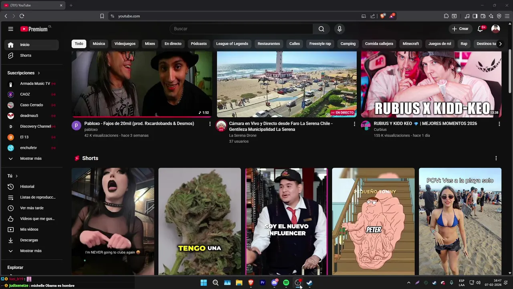Open Brave Rewards triangle icon
This screenshot has height=289, width=513.
[x=392, y=16]
